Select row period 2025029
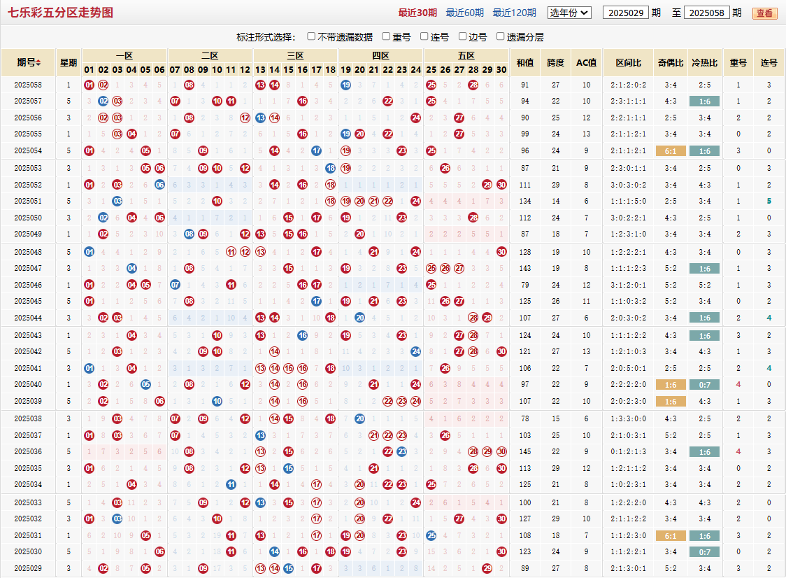This screenshot has width=786, height=578. (x=28, y=568)
